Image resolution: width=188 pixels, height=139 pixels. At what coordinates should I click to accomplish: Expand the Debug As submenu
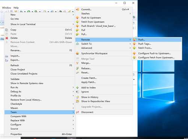coord(73,92)
